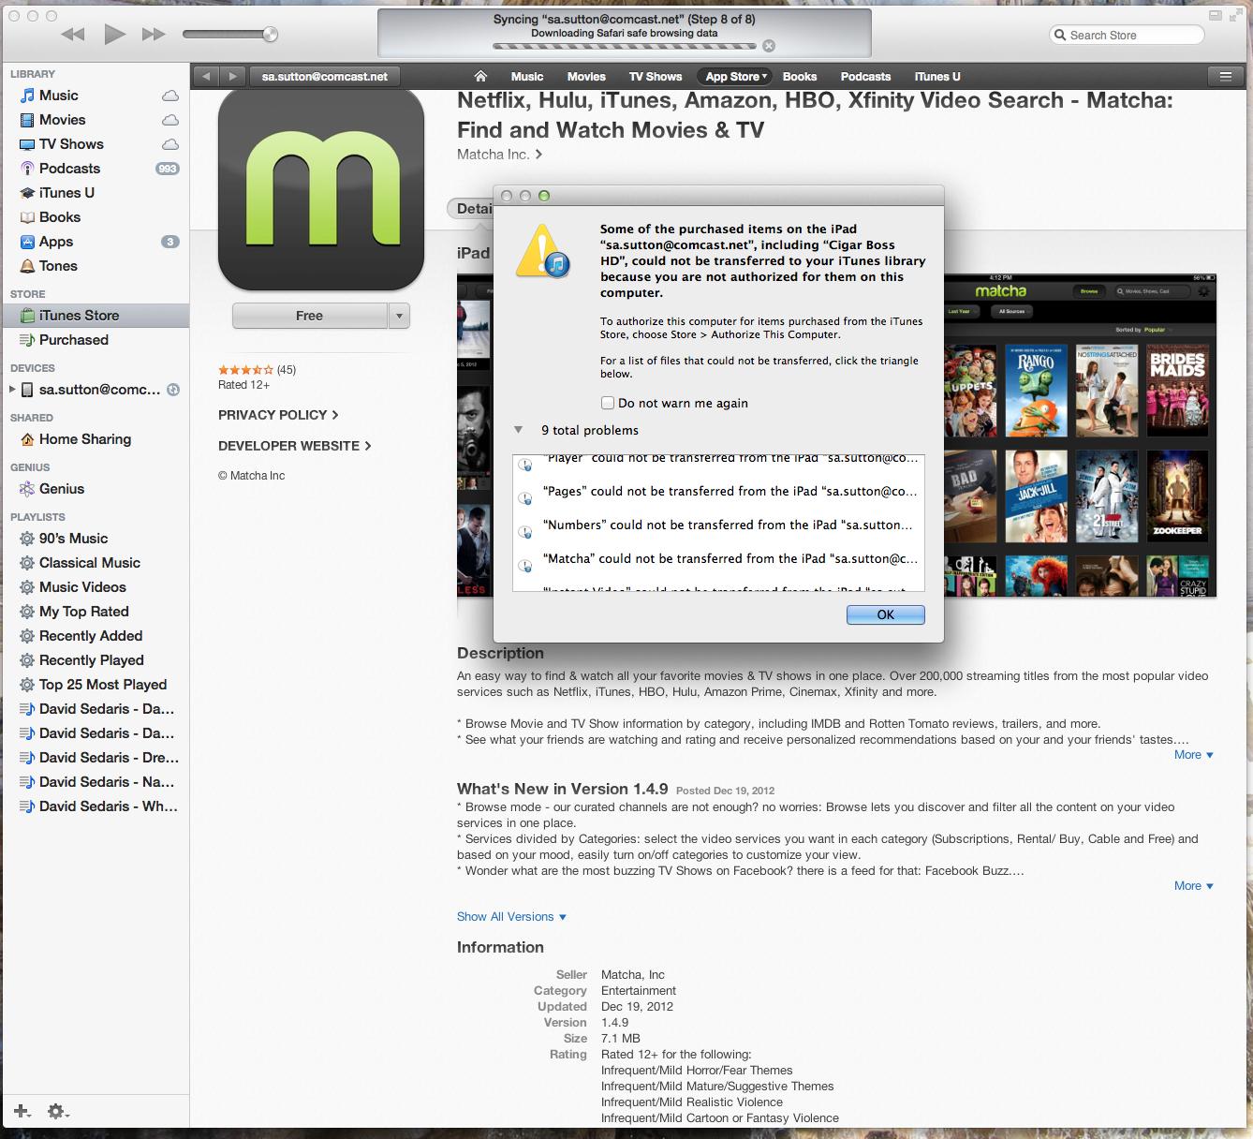Click the play button
Image resolution: width=1253 pixels, height=1139 pixels.
pyautogui.click(x=114, y=35)
